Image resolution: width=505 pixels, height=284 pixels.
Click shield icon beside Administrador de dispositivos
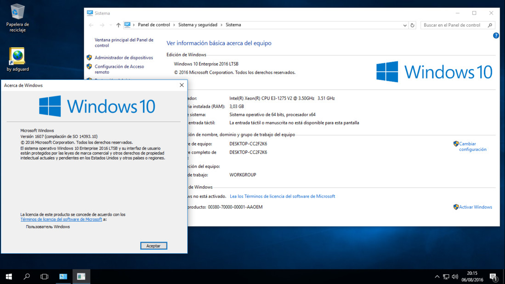[89, 57]
